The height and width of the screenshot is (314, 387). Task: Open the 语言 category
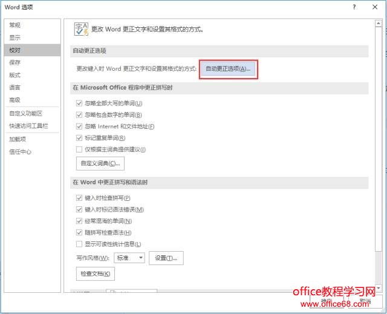(x=32, y=87)
